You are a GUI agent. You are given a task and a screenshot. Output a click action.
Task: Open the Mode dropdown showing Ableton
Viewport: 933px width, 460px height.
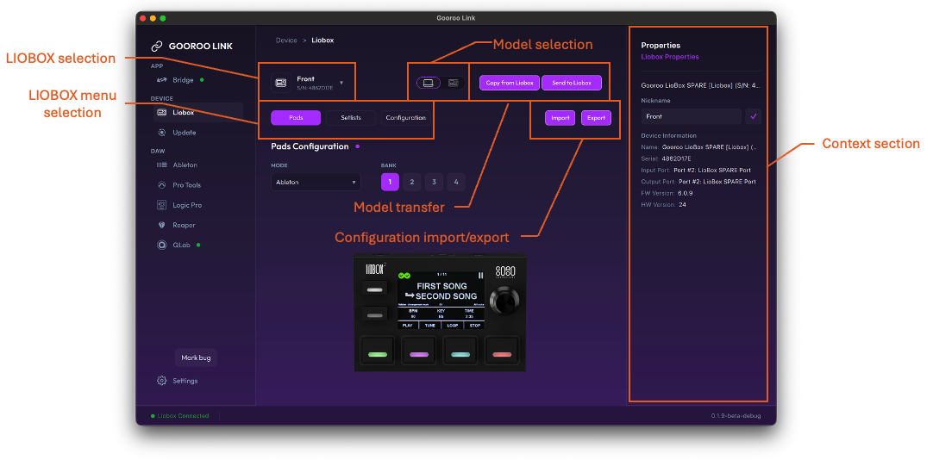pyautogui.click(x=316, y=182)
